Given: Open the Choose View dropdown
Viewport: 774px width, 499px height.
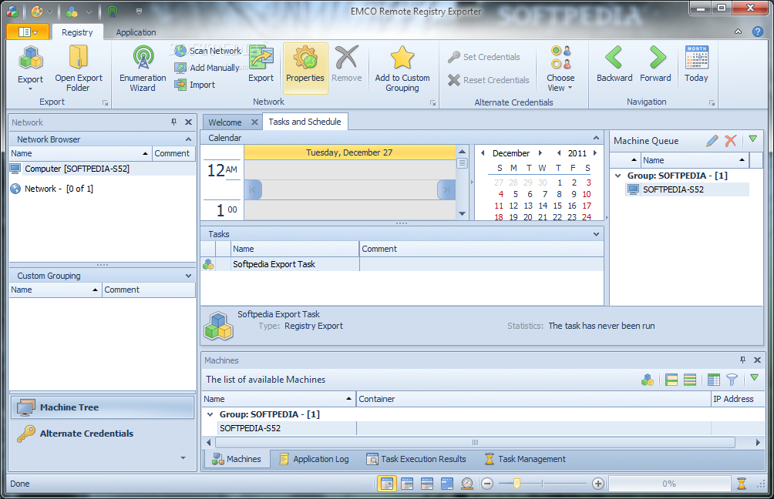Looking at the screenshot, I should tap(560, 68).
